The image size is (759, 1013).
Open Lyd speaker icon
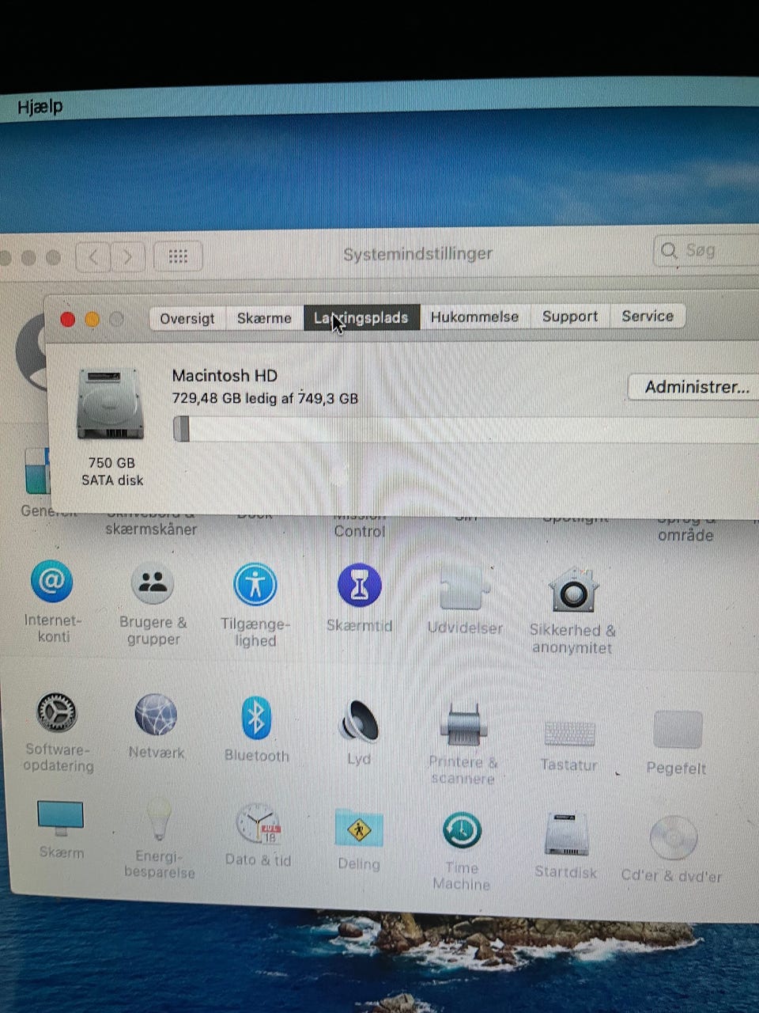(x=359, y=721)
